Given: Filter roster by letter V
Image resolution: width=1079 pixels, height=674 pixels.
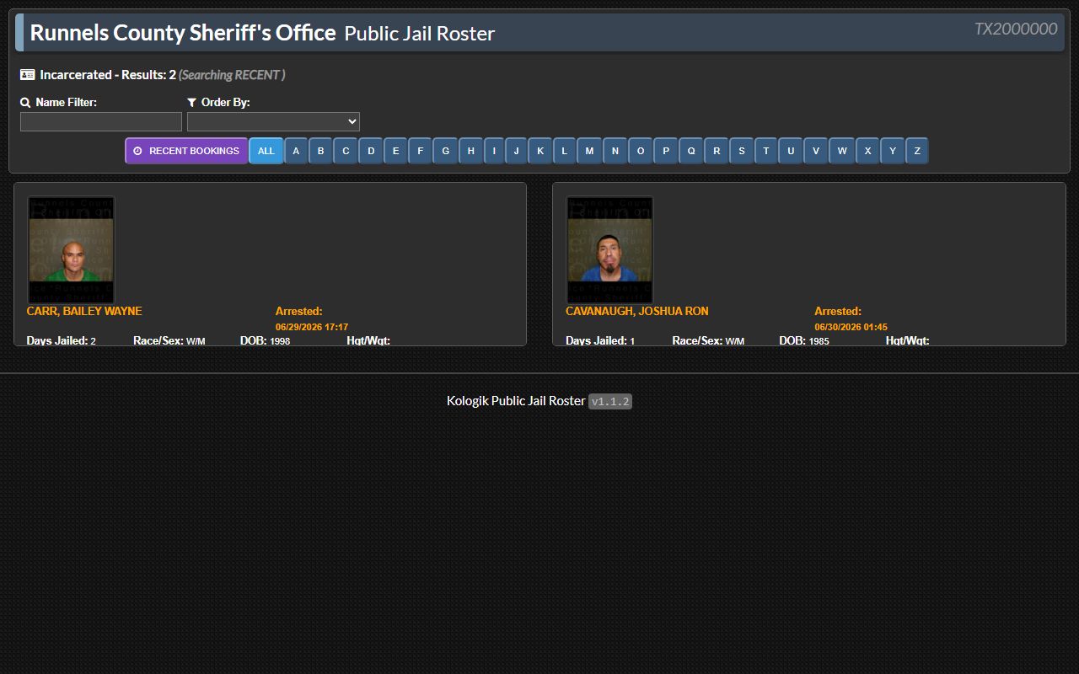Looking at the screenshot, I should pyautogui.click(x=816, y=151).
